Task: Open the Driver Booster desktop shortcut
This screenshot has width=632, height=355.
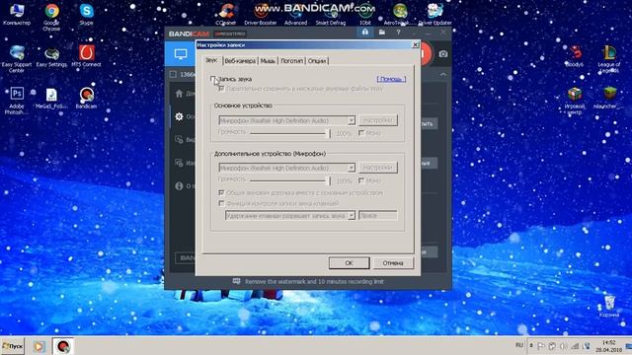Action: tap(261, 14)
